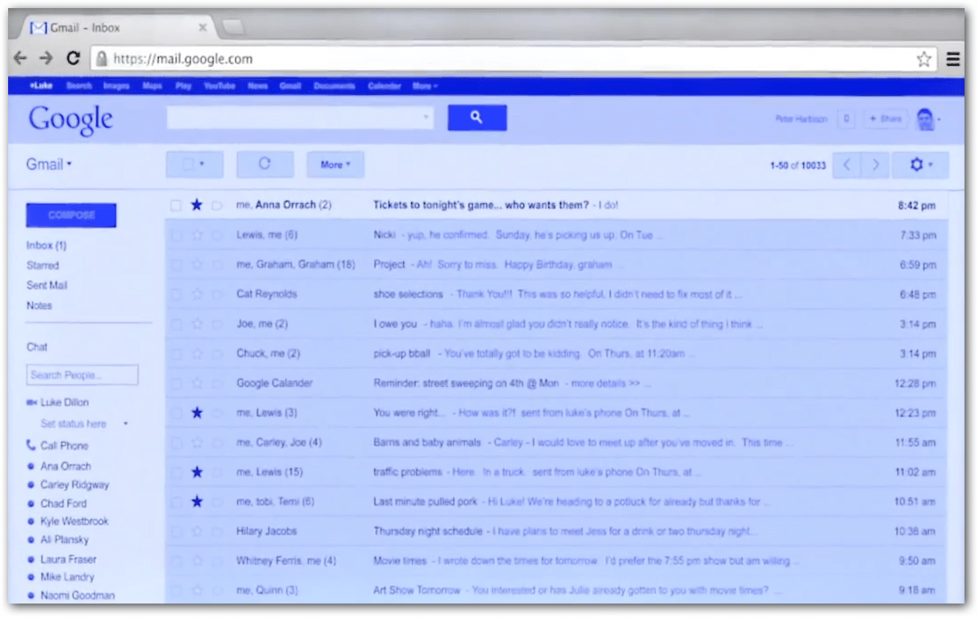The height and width of the screenshot is (617, 978).
Task: Open the Chrome hamburger menu
Action: pyautogui.click(x=952, y=59)
